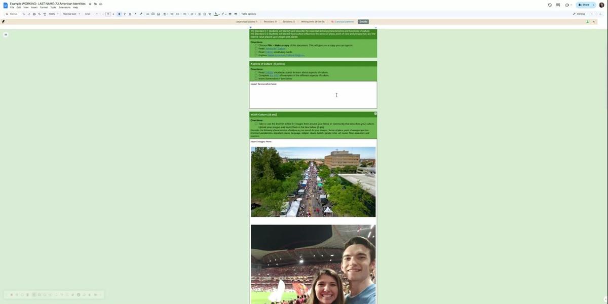Open the text color picker
The image size is (608, 304).
click(x=135, y=14)
